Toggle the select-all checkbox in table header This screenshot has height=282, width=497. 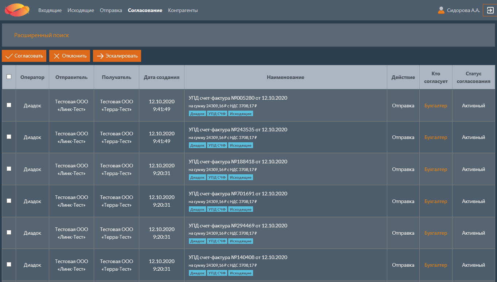coord(9,77)
